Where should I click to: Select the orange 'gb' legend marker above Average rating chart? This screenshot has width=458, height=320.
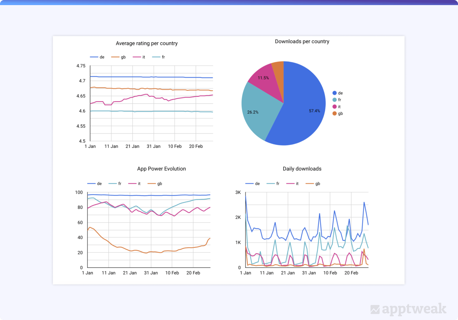tap(115, 57)
